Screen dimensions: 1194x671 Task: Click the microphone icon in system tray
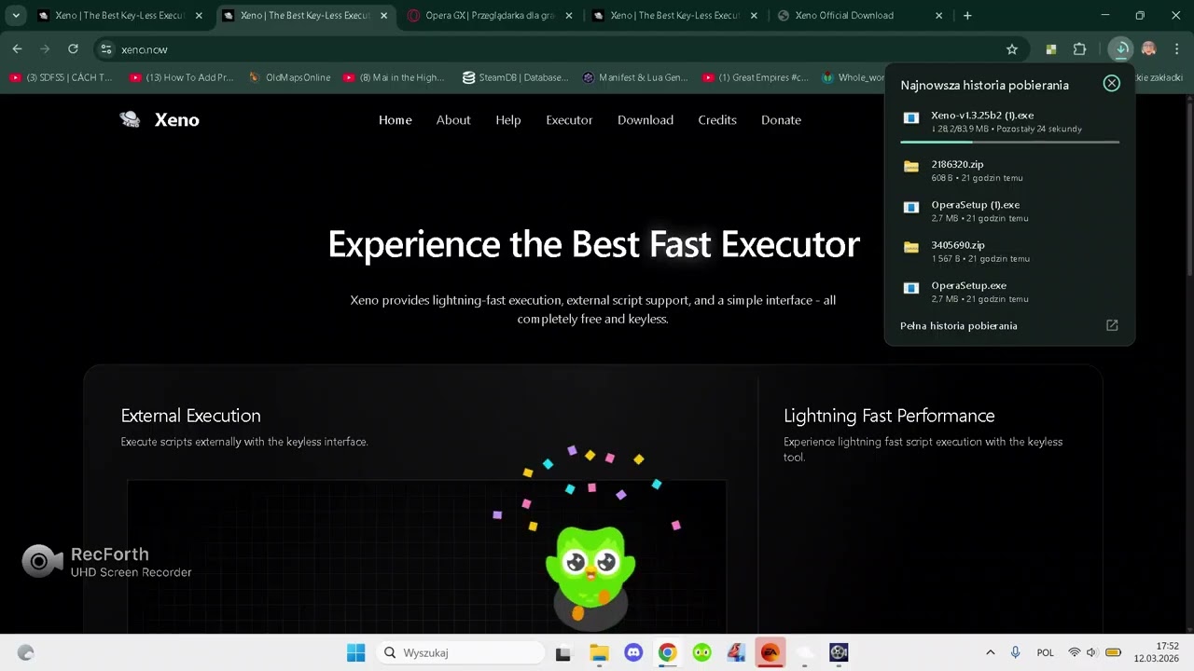pyautogui.click(x=1015, y=653)
